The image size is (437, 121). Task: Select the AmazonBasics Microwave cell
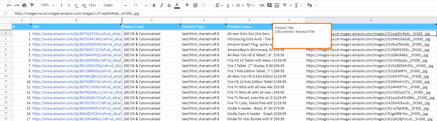[250, 50]
